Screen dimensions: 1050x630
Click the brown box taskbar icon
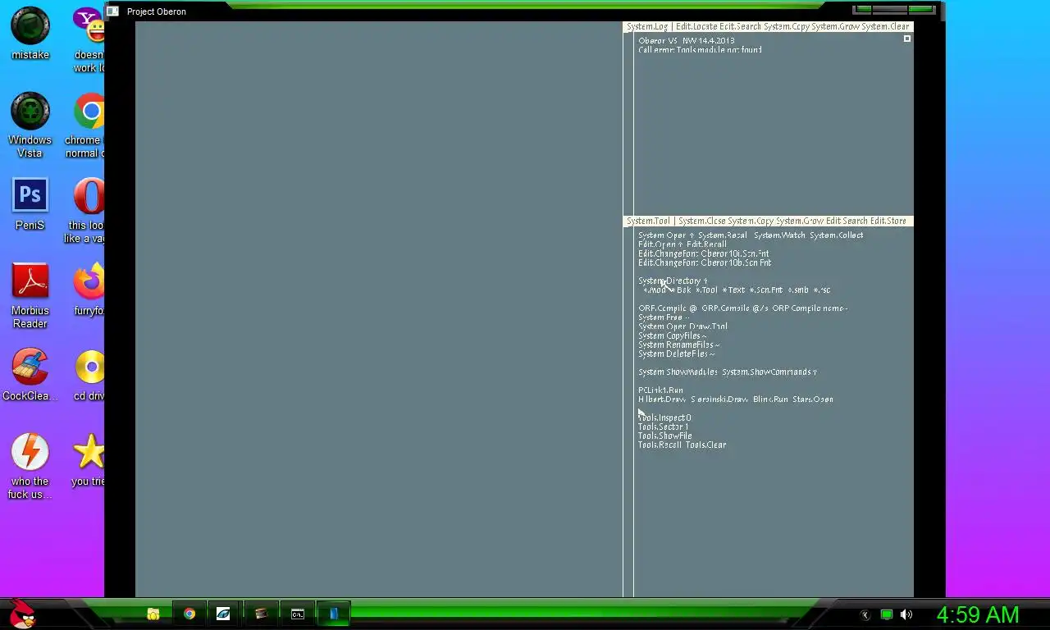[261, 614]
